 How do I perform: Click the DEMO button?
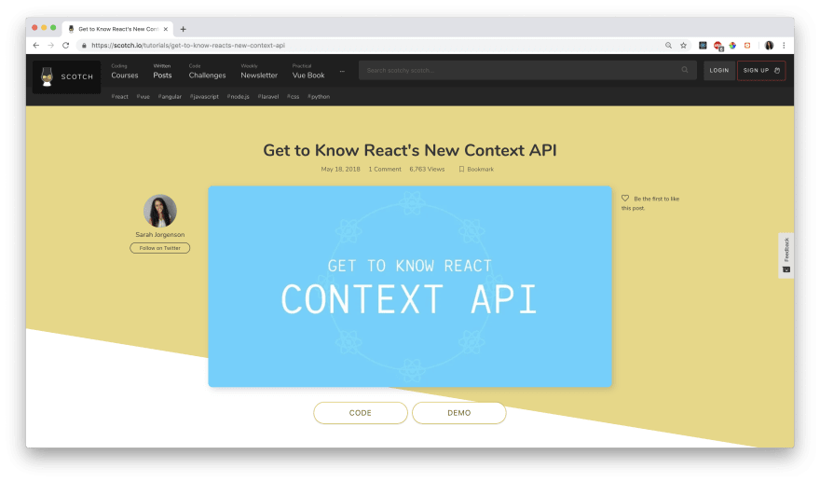458,413
